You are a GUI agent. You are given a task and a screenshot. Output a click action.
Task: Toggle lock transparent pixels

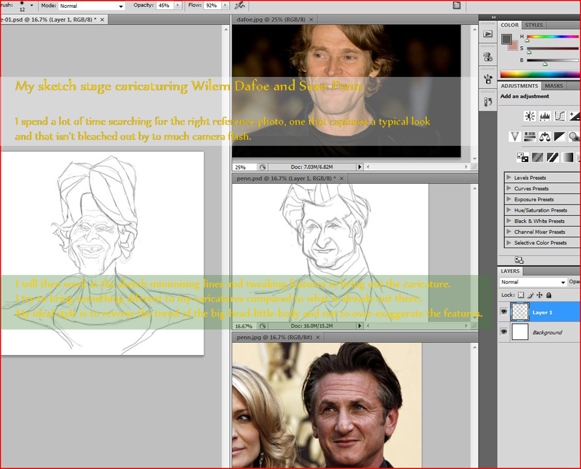pyautogui.click(x=520, y=295)
